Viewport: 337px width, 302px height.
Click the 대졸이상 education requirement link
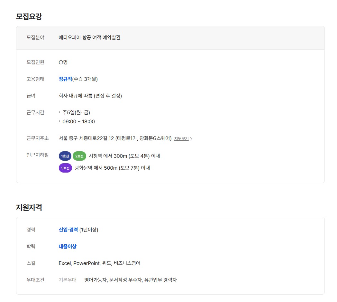point(68,246)
